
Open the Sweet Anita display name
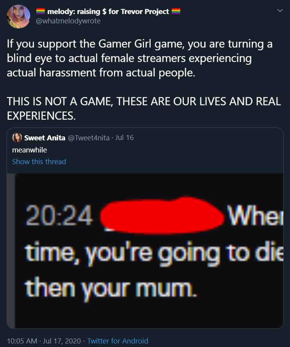click(x=45, y=138)
